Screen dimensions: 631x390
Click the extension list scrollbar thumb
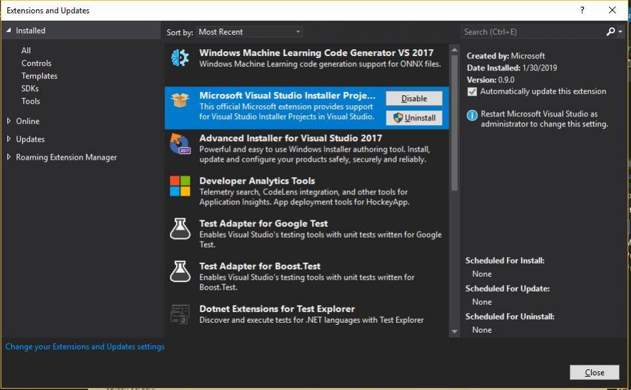tap(454, 122)
